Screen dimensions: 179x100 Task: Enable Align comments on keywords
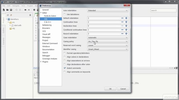65,72
